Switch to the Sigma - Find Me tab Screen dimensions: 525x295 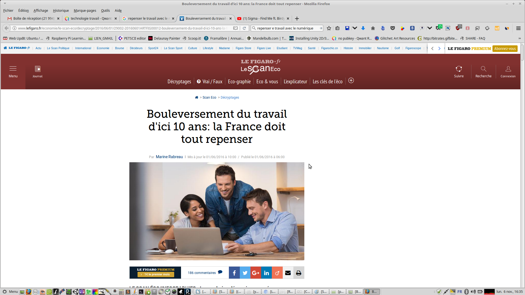tap(263, 18)
